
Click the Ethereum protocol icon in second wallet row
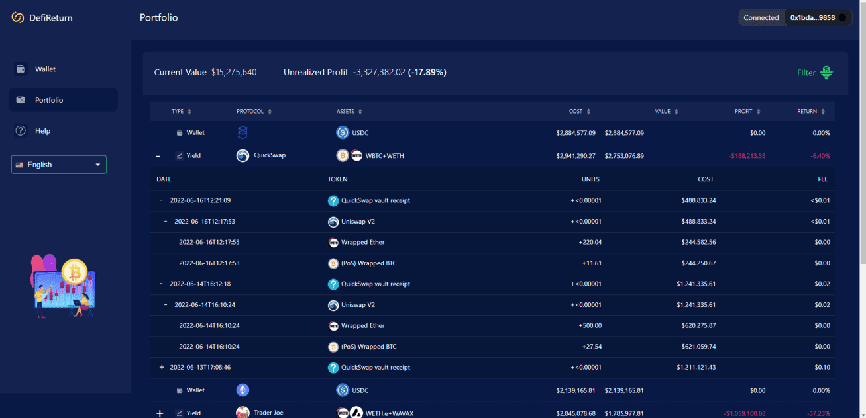coord(243,390)
